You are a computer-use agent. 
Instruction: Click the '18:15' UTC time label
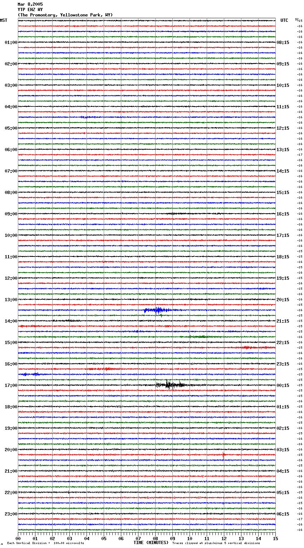(283, 257)
